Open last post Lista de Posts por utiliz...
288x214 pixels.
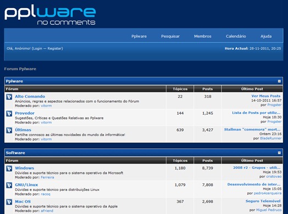pyautogui.click(x=256, y=113)
